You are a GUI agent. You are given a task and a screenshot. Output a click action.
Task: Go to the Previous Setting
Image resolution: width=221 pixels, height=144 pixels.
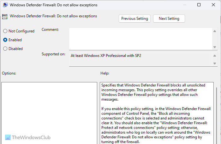click(x=134, y=19)
